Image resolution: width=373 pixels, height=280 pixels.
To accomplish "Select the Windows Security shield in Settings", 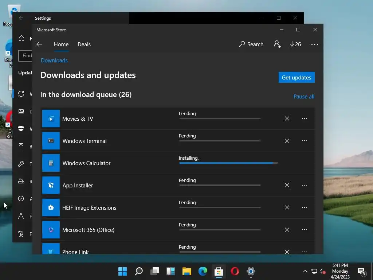I will point(21,129).
